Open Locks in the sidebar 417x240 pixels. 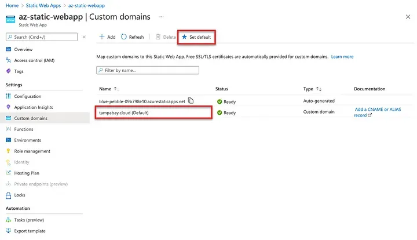click(x=20, y=195)
